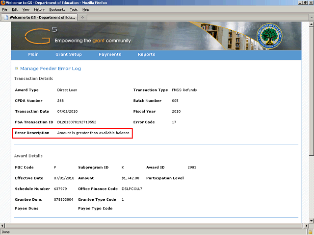Open the Grant Setup navigation menu
314x235 pixels.
click(69, 54)
